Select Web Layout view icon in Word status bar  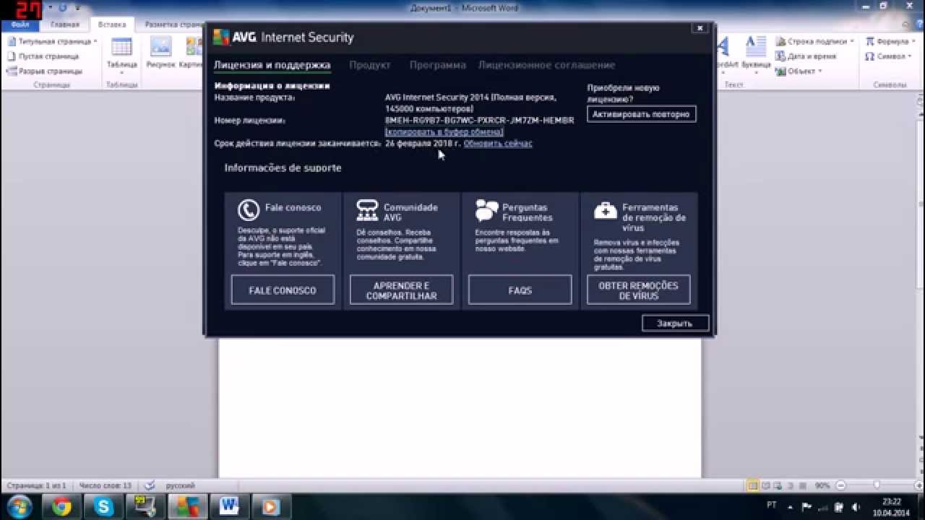point(778,485)
